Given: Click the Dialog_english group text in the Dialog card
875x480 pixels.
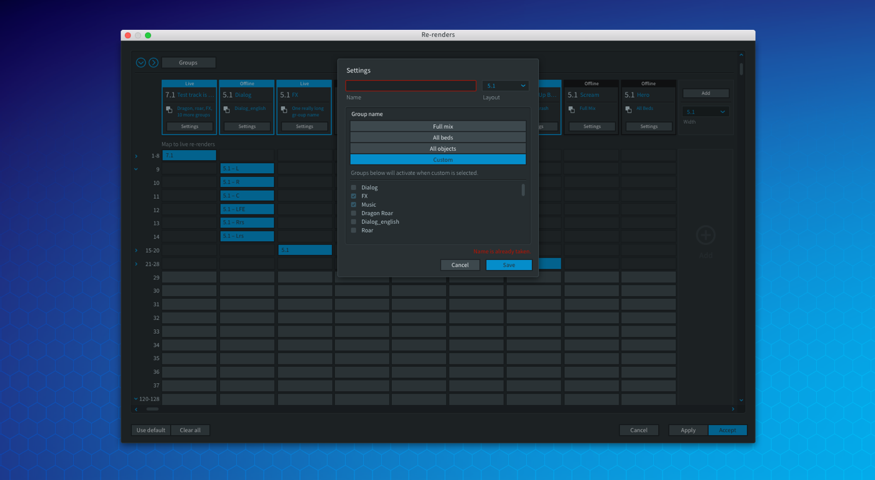Looking at the screenshot, I should tap(250, 108).
